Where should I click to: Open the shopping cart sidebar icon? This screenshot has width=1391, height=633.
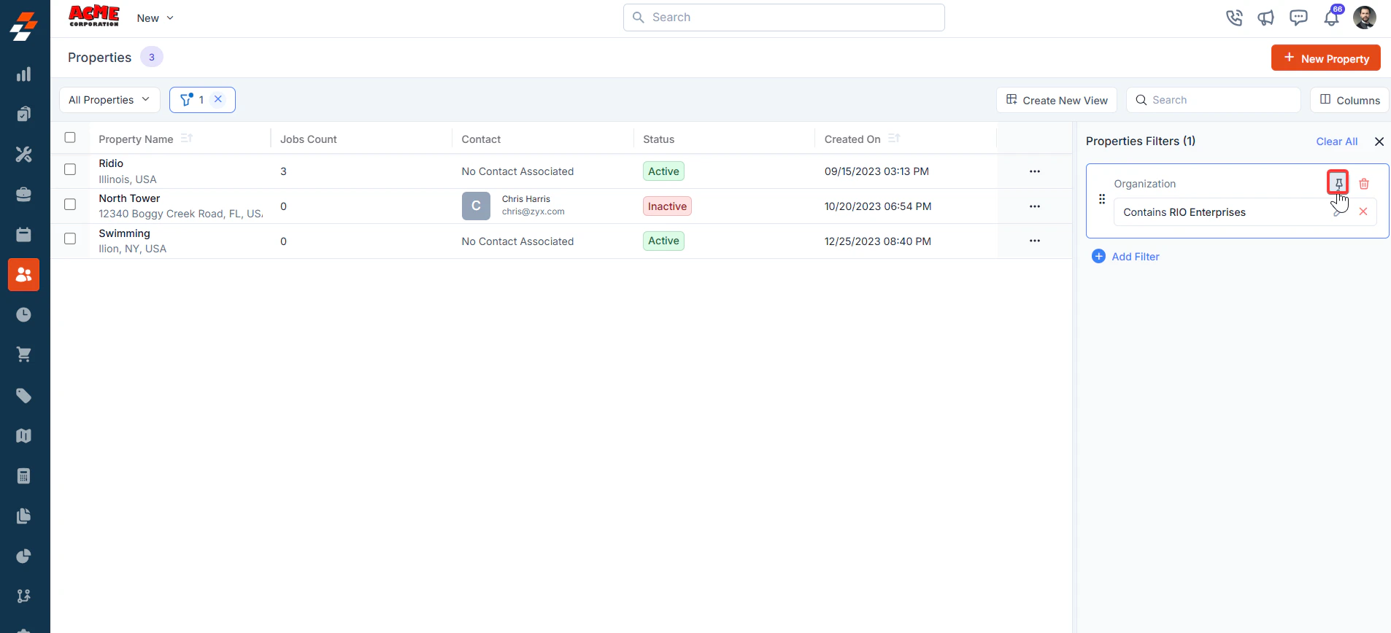[x=23, y=354]
